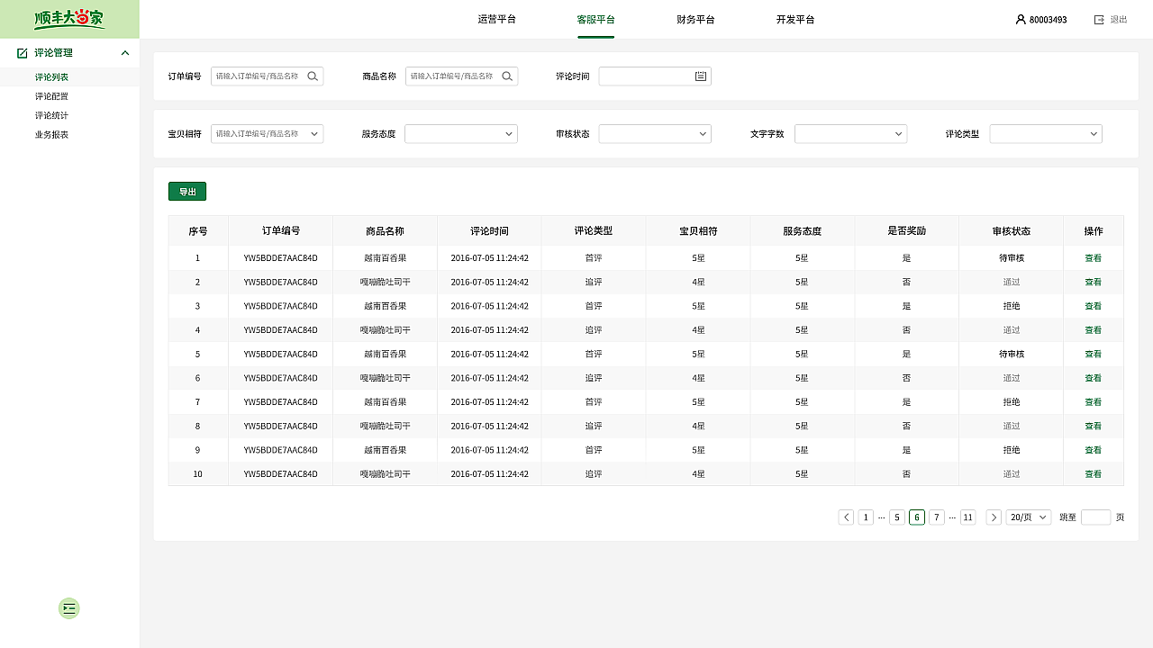Focus the 跳至 page number input
The image size is (1153, 648).
point(1095,517)
